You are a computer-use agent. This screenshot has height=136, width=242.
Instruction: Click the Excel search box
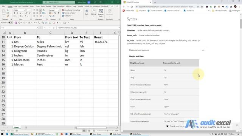[x=59, y=2]
